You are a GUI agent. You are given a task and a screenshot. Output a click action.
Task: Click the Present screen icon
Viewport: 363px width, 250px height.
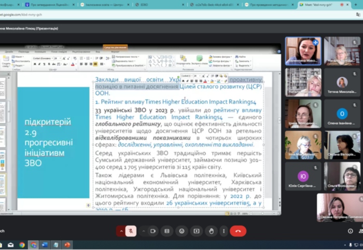pyautogui.click(x=196, y=231)
